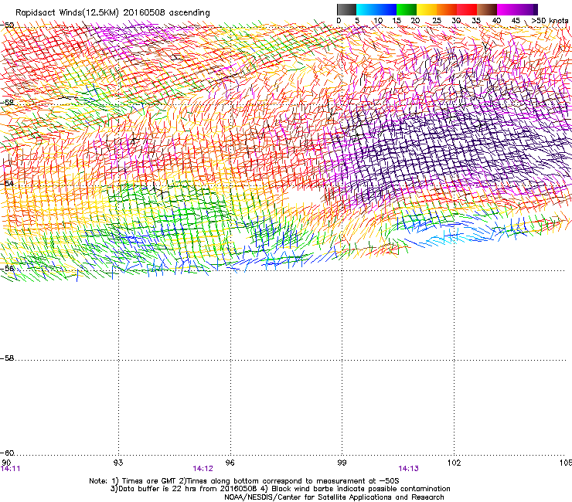The height and width of the screenshot is (502, 572).
Task: Click the 93 longitude axis label
Action: point(118,463)
